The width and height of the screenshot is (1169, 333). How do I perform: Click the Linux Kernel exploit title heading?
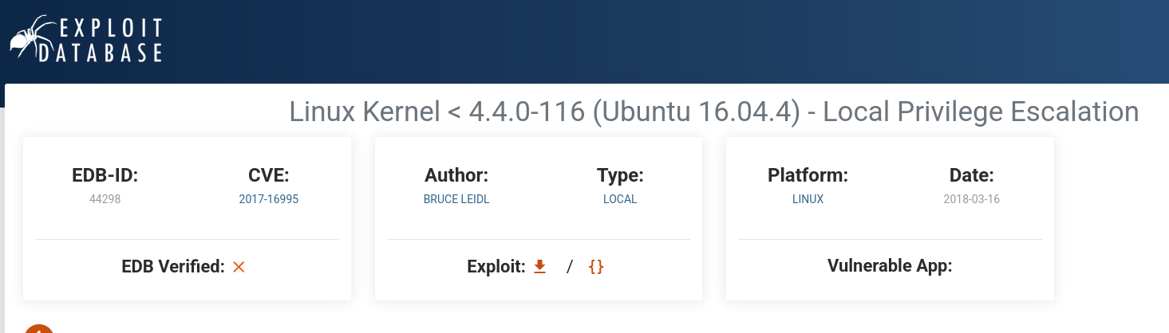[x=713, y=112]
